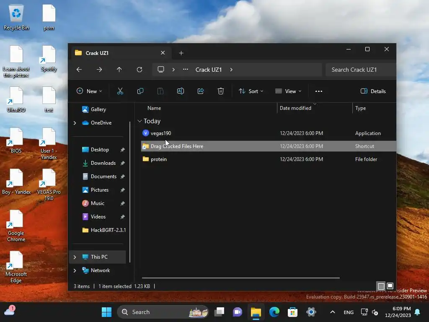Screen dimensions: 429x322
Task: Open Music in navigation pane
Action: tap(93, 203)
